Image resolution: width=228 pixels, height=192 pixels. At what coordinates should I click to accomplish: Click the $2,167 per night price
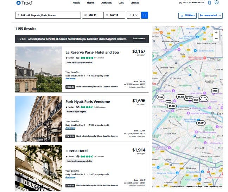point(139,51)
